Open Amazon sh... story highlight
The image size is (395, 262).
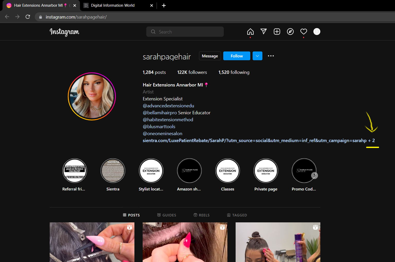[189, 171]
